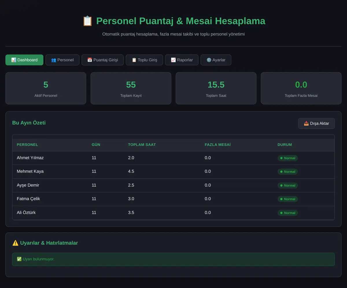
Task: Click the Toplam Saat value 15.5
Action: (216, 85)
